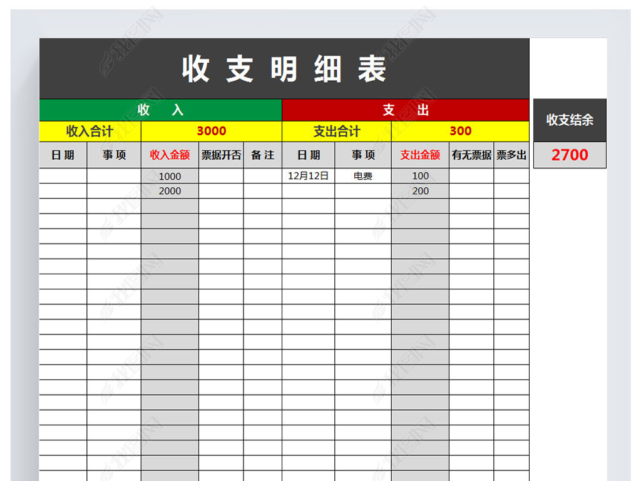Click the income amount cell with 1000
The width and height of the screenshot is (641, 481).
170,177
